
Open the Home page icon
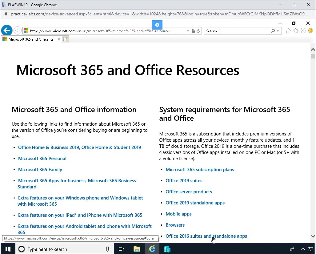coord(288,31)
